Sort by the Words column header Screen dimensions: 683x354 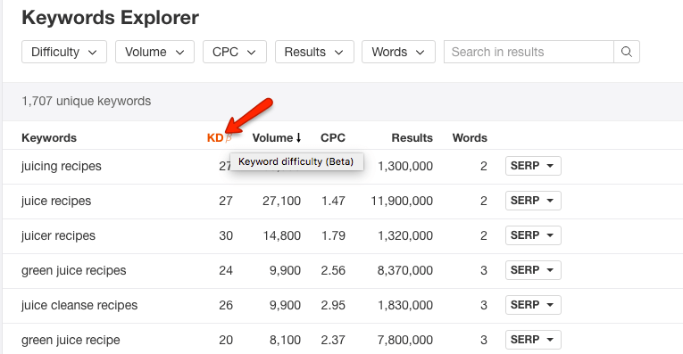[470, 138]
